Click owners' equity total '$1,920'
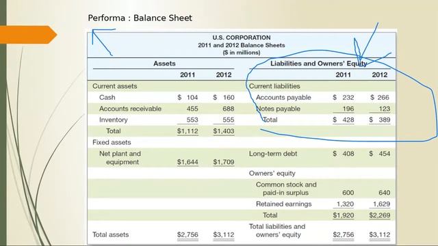Image resolution: width=438 pixels, height=246 pixels. pos(344,215)
